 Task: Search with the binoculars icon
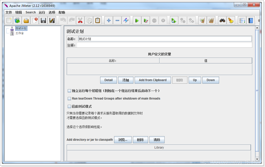pos(222,20)
